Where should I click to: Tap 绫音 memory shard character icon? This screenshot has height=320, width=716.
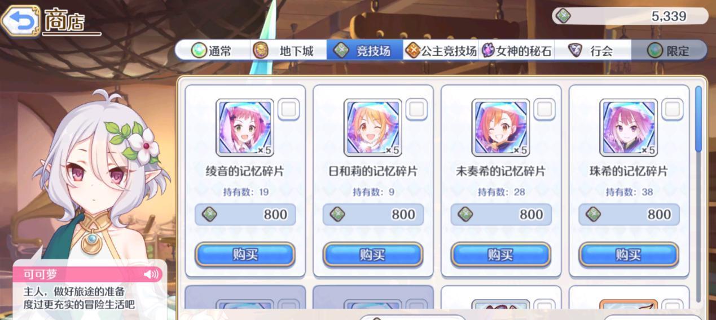pyautogui.click(x=245, y=128)
